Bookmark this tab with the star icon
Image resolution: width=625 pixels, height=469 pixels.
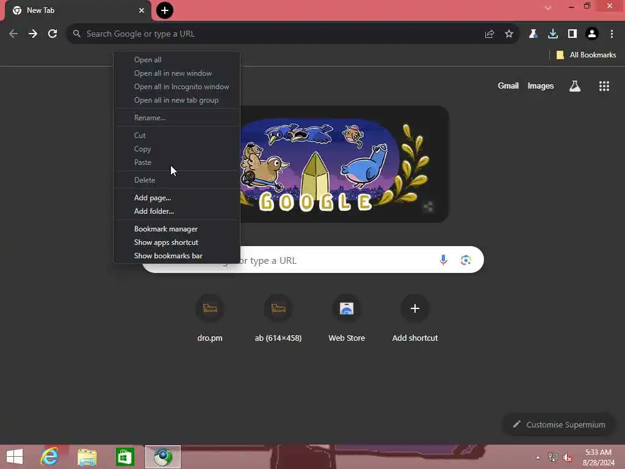[509, 34]
